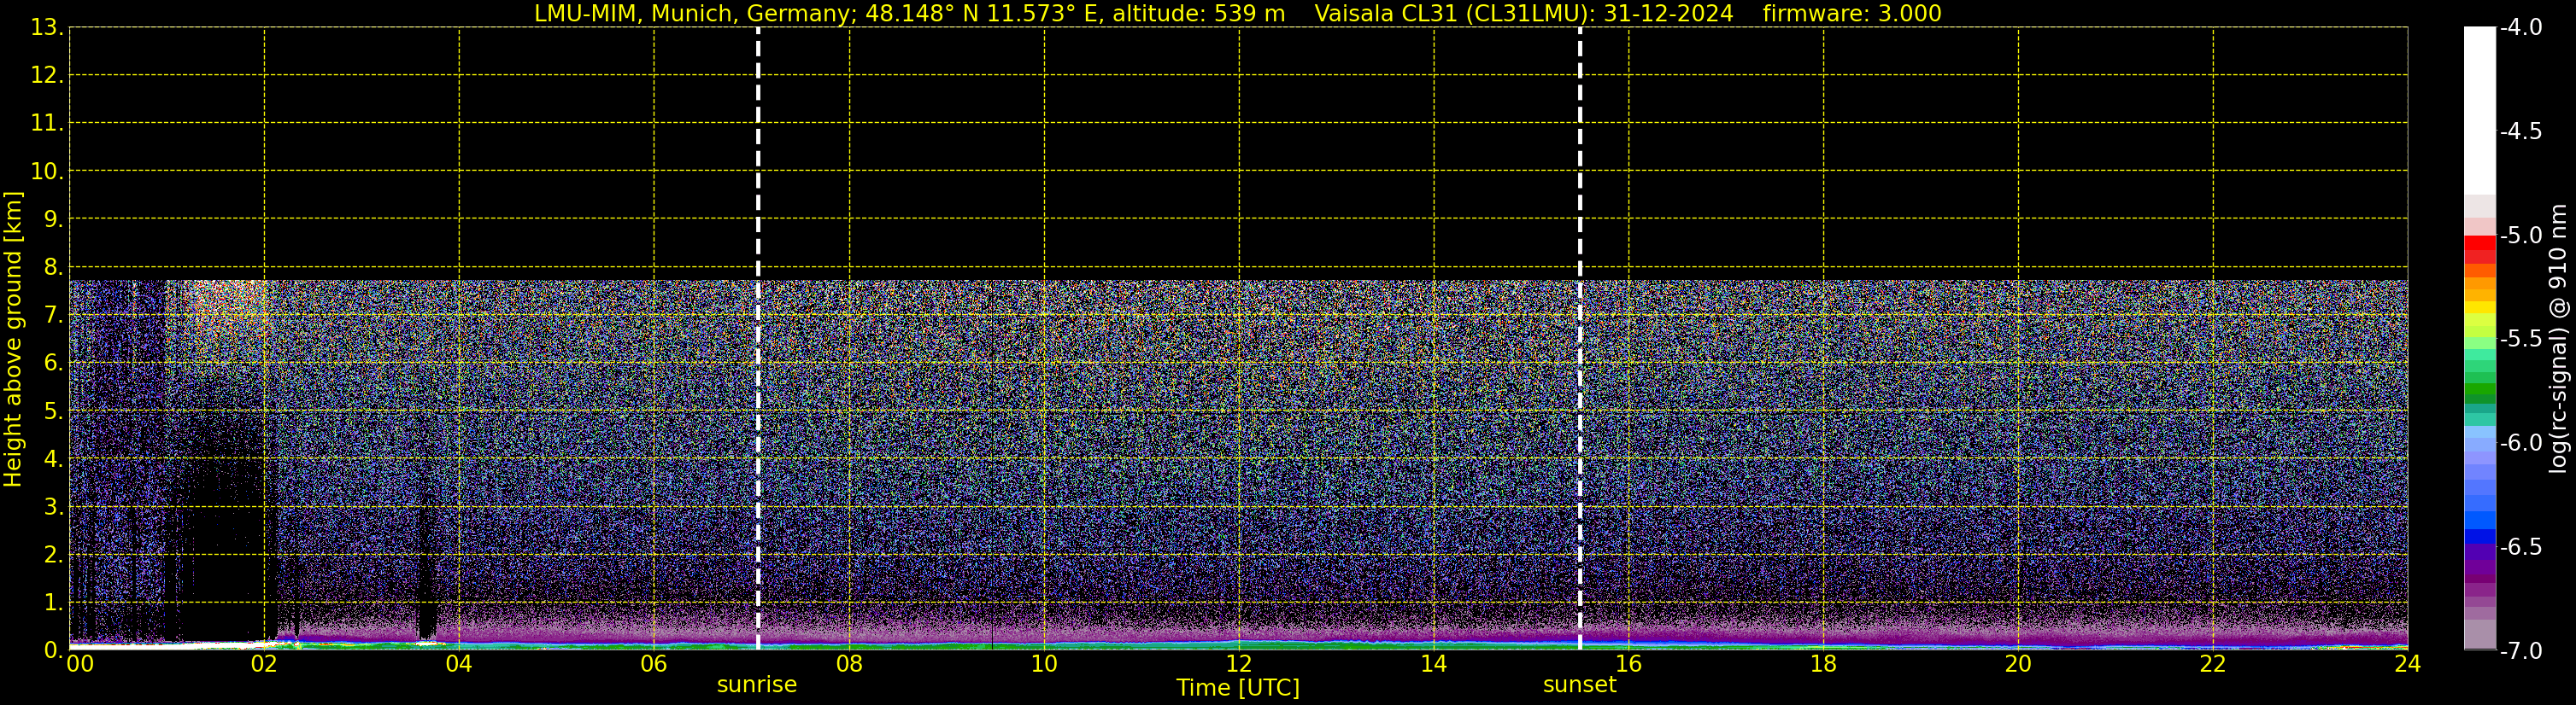Click the '06' tick on the time axis

coord(654,664)
